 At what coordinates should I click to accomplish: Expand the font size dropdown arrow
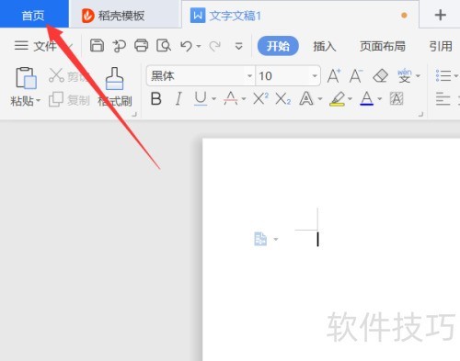point(315,75)
